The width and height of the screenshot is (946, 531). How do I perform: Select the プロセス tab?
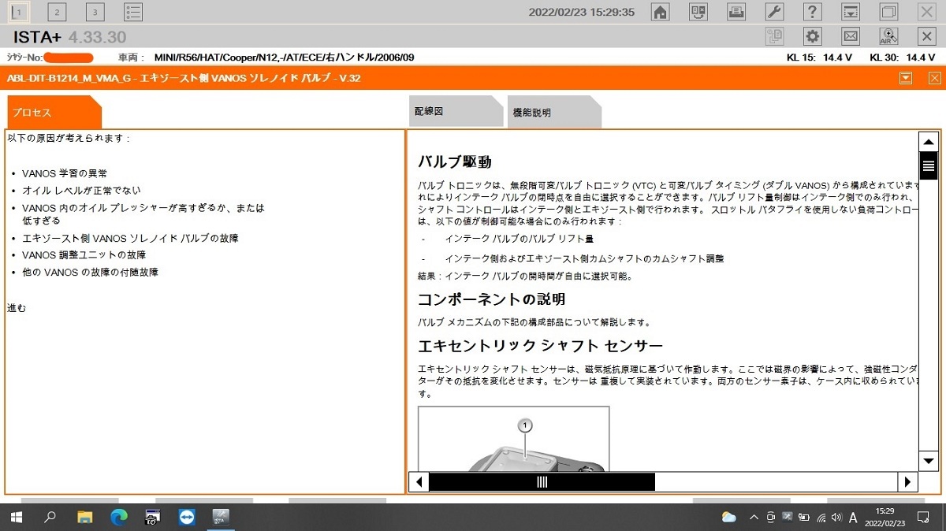[x=54, y=112]
